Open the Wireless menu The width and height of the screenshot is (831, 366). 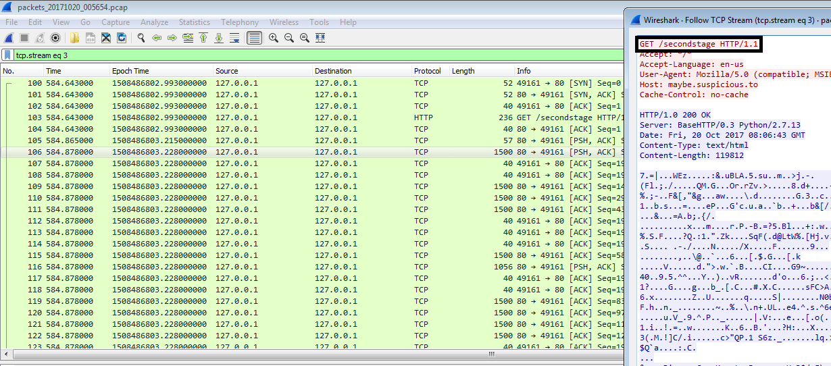tap(284, 22)
